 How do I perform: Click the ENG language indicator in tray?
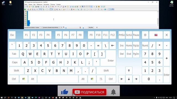click(x=167, y=98)
